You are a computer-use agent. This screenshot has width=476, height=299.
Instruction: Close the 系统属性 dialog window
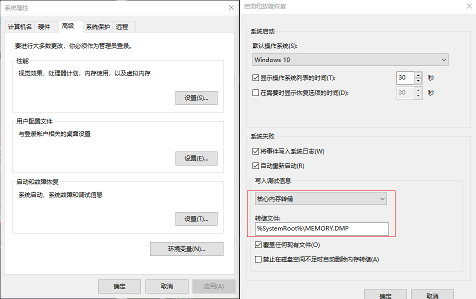pyautogui.click(x=231, y=7)
